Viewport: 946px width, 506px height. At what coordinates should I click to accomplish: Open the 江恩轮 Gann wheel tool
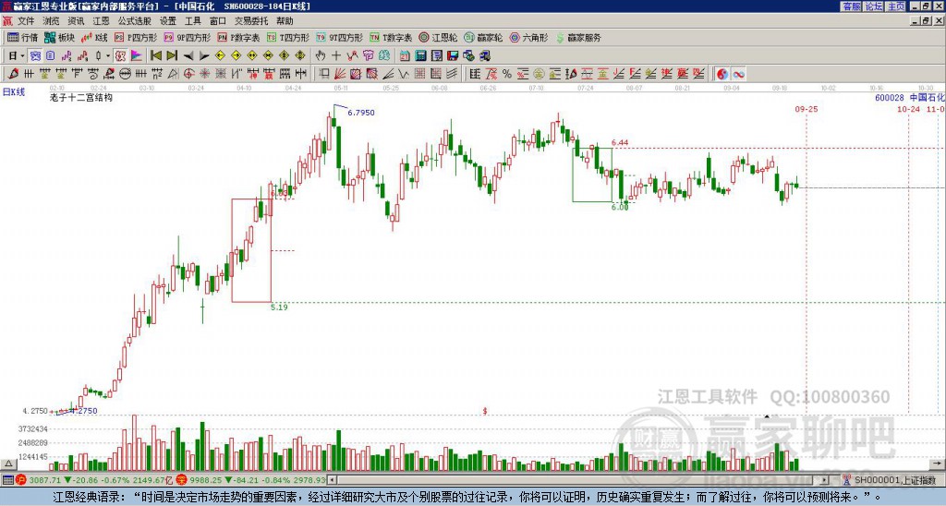click(x=438, y=37)
